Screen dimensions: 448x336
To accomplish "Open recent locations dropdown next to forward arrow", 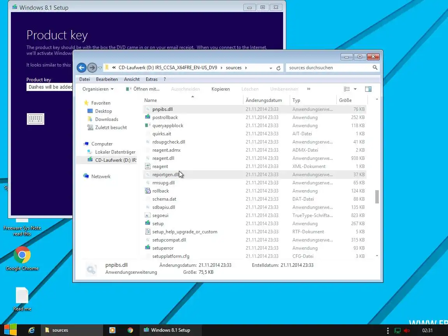I will click(100, 68).
